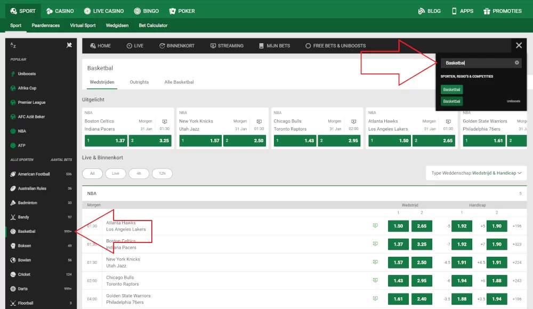Close the search panel
This screenshot has width=533, height=309.
coord(519,45)
